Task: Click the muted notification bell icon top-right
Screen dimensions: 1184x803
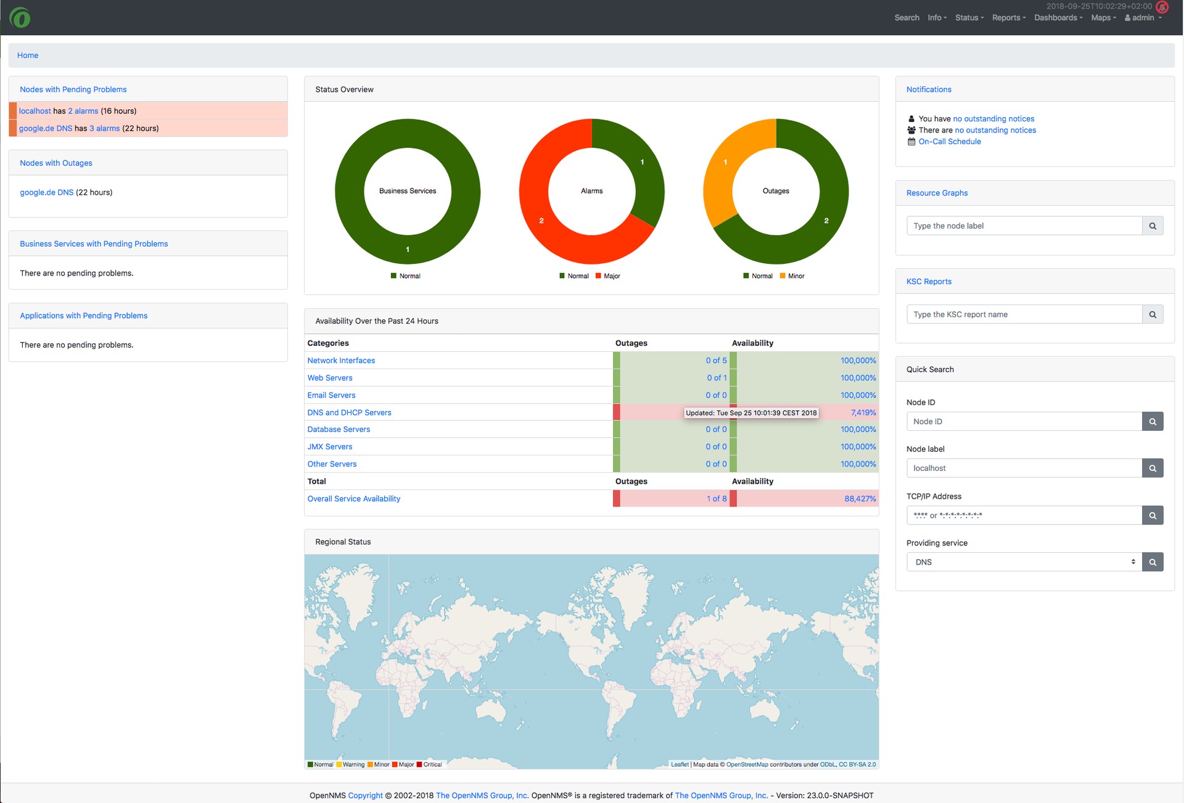Action: click(x=1162, y=9)
